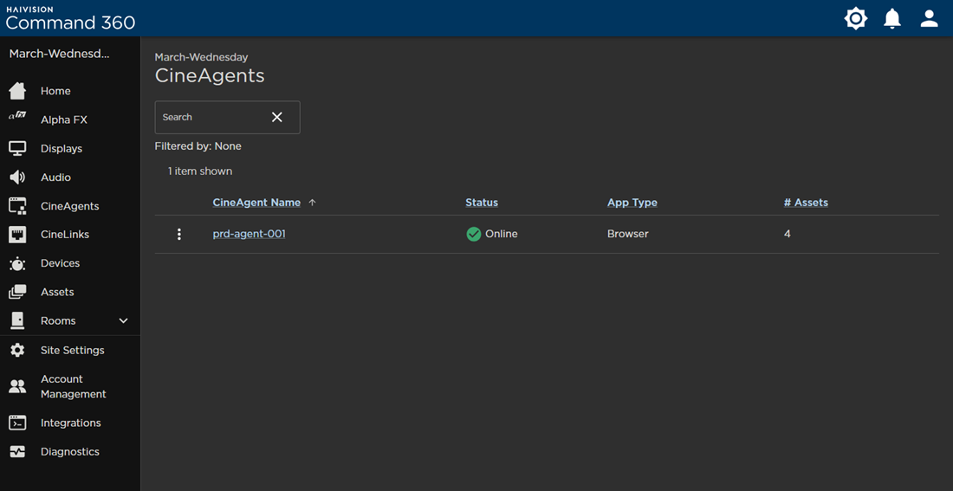
Task: Click the Devices sidebar icon
Action: click(17, 264)
